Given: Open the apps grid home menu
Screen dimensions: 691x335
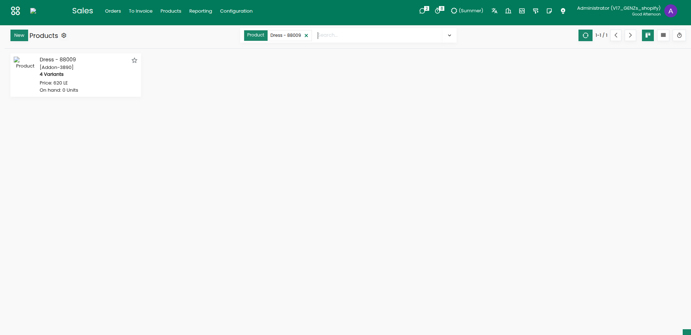Looking at the screenshot, I should coord(16,11).
